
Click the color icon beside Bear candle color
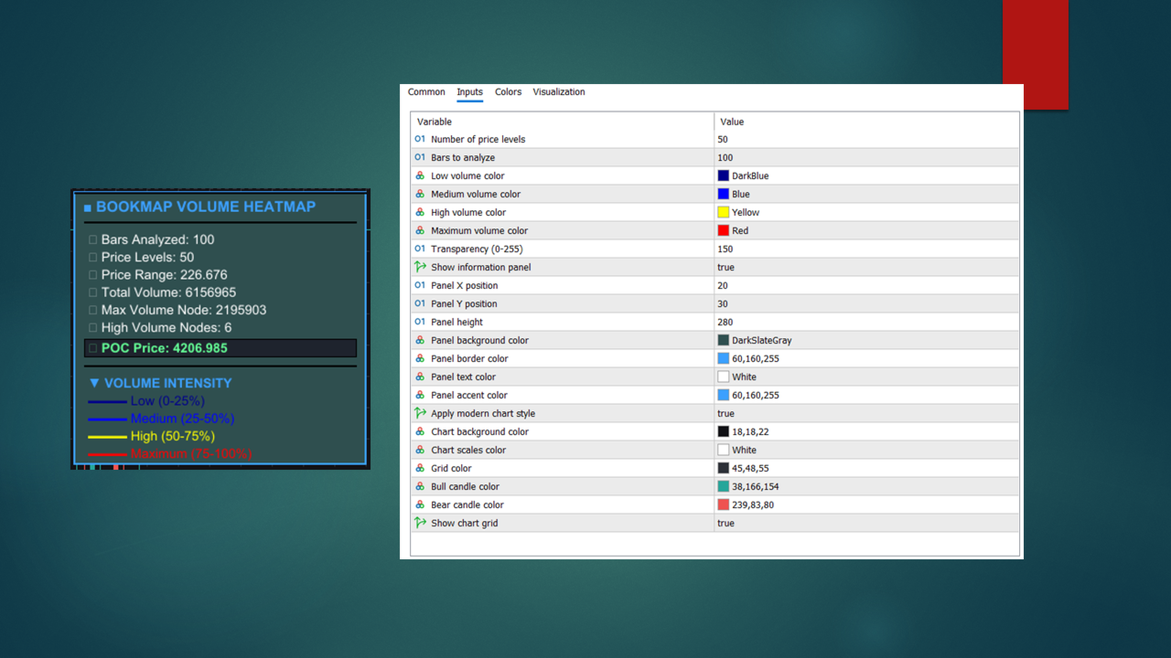tap(420, 504)
